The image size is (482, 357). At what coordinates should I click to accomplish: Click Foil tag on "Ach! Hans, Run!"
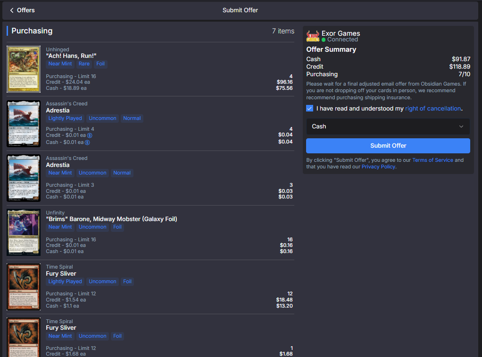pyautogui.click(x=100, y=64)
